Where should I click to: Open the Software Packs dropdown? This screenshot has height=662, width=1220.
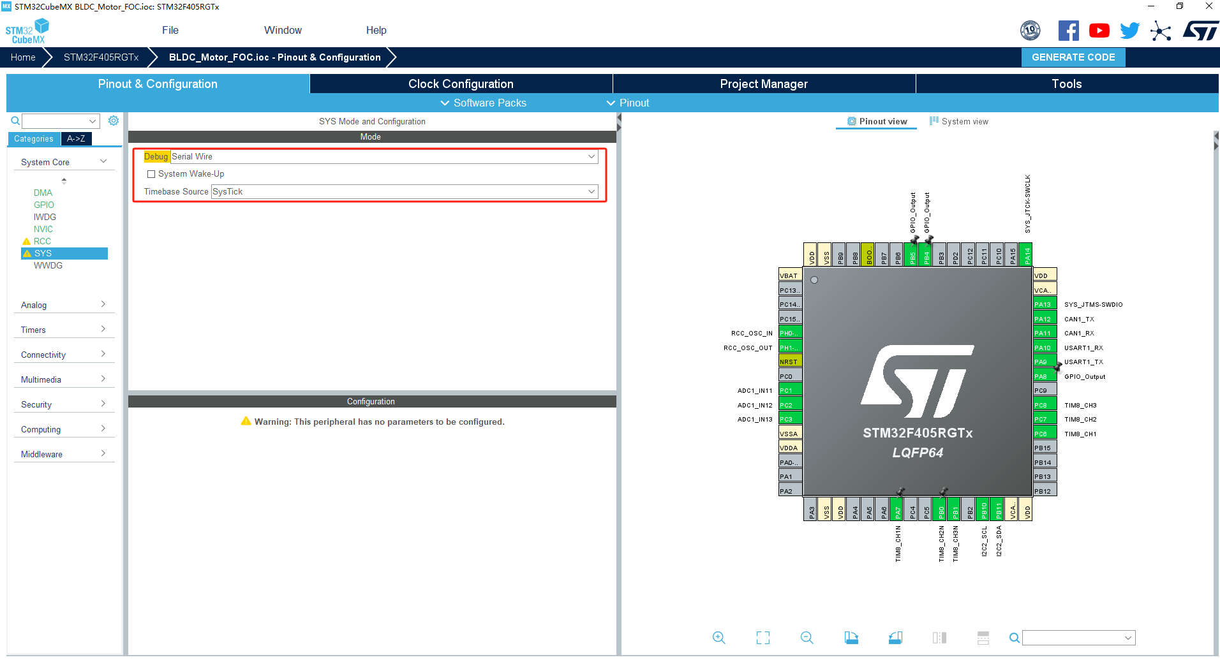coord(484,103)
